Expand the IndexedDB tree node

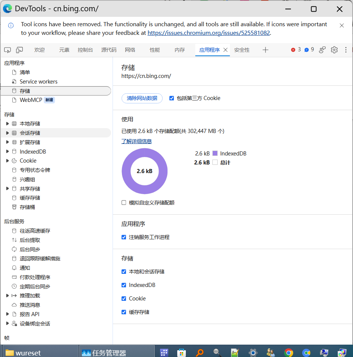pyautogui.click(x=7, y=151)
